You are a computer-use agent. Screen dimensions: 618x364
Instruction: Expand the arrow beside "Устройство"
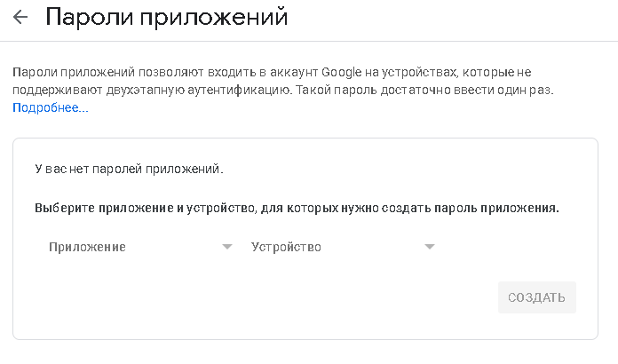[x=430, y=247]
